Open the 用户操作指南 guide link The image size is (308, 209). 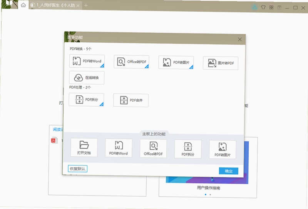208,188
